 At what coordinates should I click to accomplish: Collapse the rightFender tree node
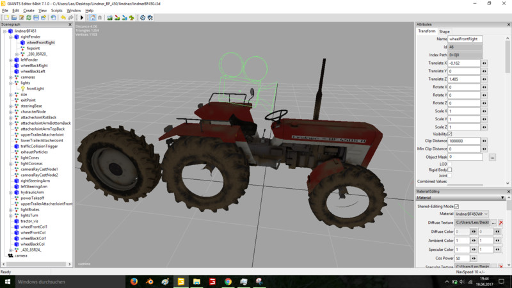point(11,36)
